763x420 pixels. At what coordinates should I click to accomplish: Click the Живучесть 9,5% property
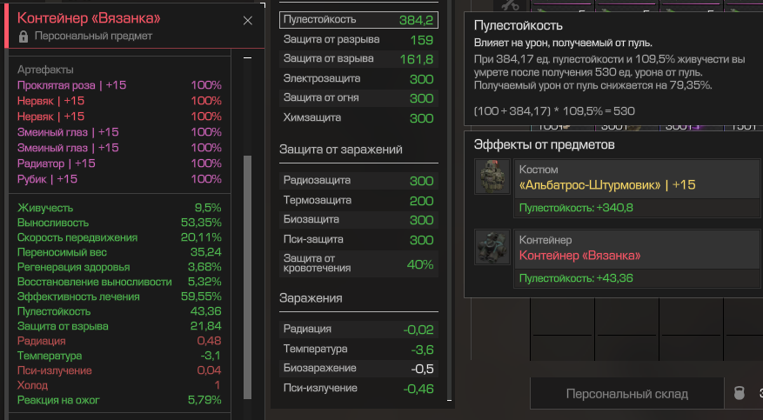coord(119,208)
